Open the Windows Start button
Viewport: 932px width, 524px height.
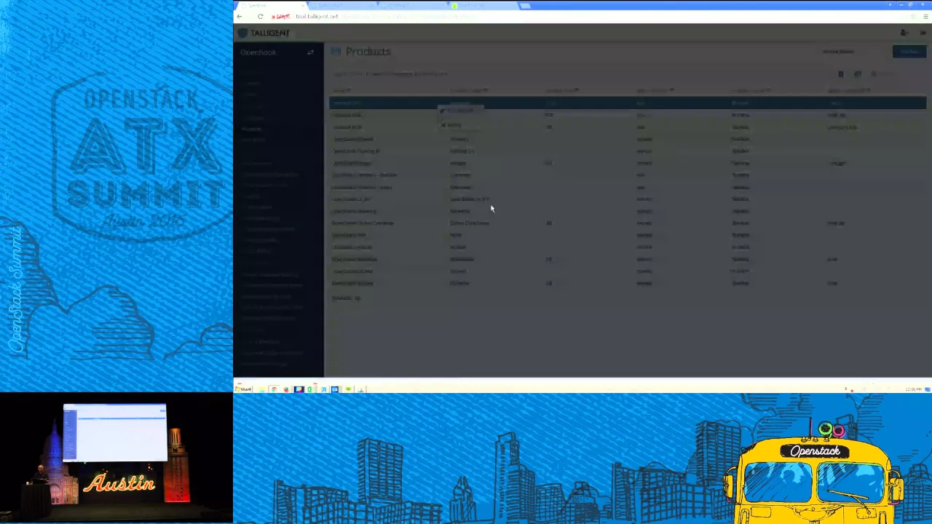243,389
